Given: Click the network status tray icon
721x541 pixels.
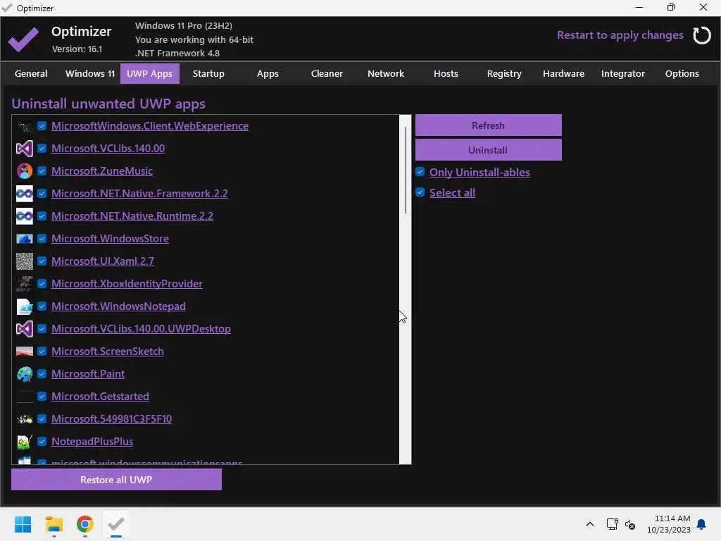Looking at the screenshot, I should click(x=612, y=524).
